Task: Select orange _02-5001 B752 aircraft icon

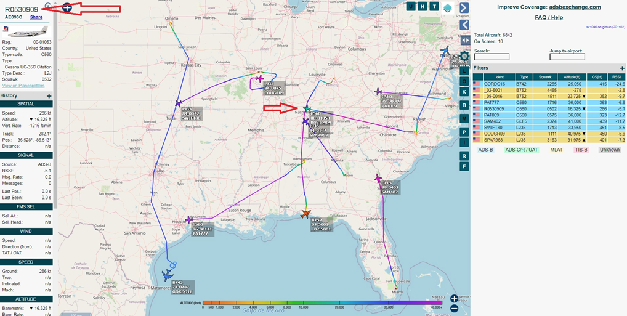Action: coord(306,214)
